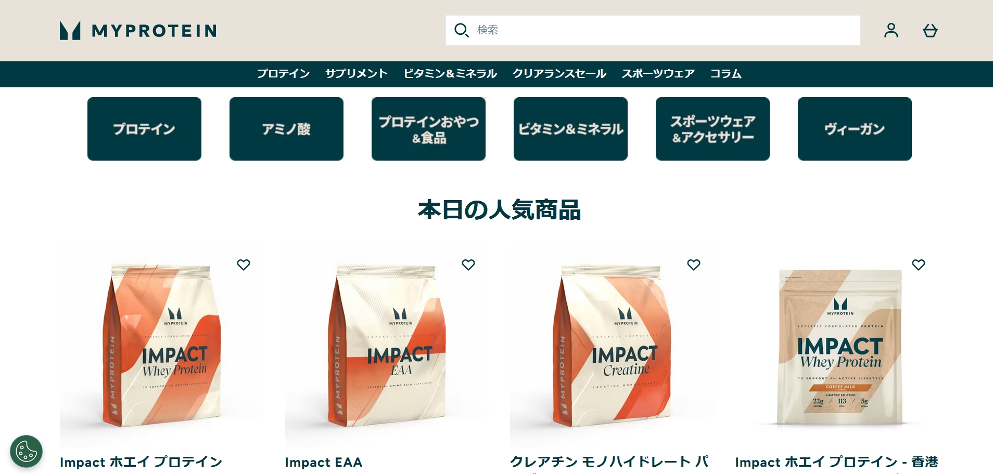Open the クリアランスセール menu item
This screenshot has width=993, height=474.
(559, 74)
